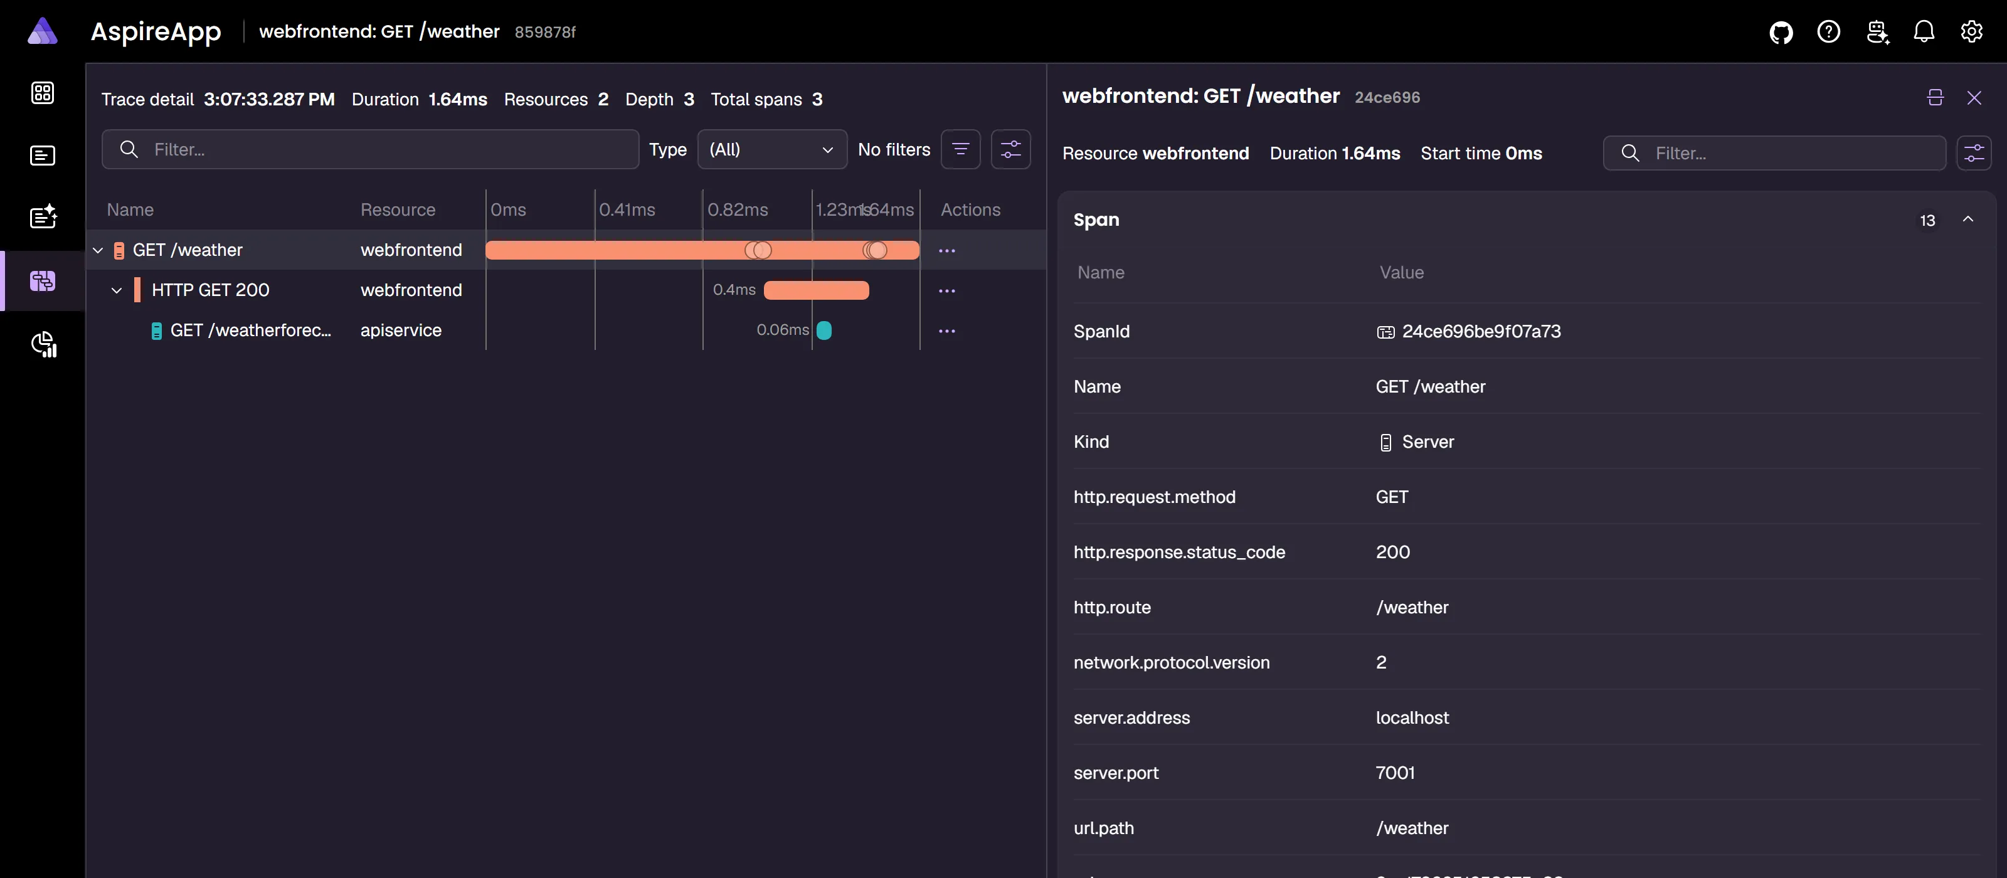
Task: Click the SpanId value 24ce696be9f07a73
Action: [1481, 331]
